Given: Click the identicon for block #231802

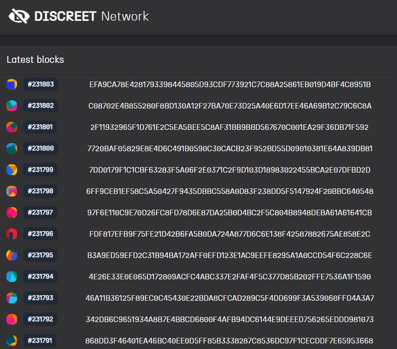Looking at the screenshot, I should pos(12,106).
